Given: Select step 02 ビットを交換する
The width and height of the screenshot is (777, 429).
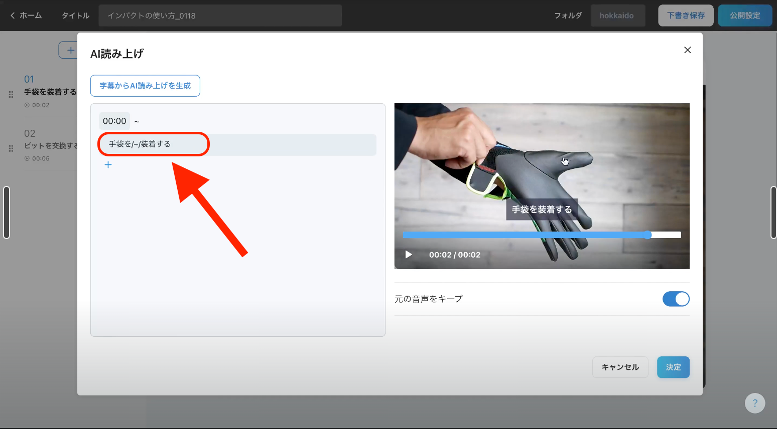Looking at the screenshot, I should [x=50, y=146].
